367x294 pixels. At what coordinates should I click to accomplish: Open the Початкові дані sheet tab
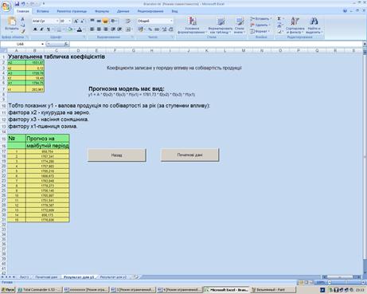pyautogui.click(x=46, y=277)
